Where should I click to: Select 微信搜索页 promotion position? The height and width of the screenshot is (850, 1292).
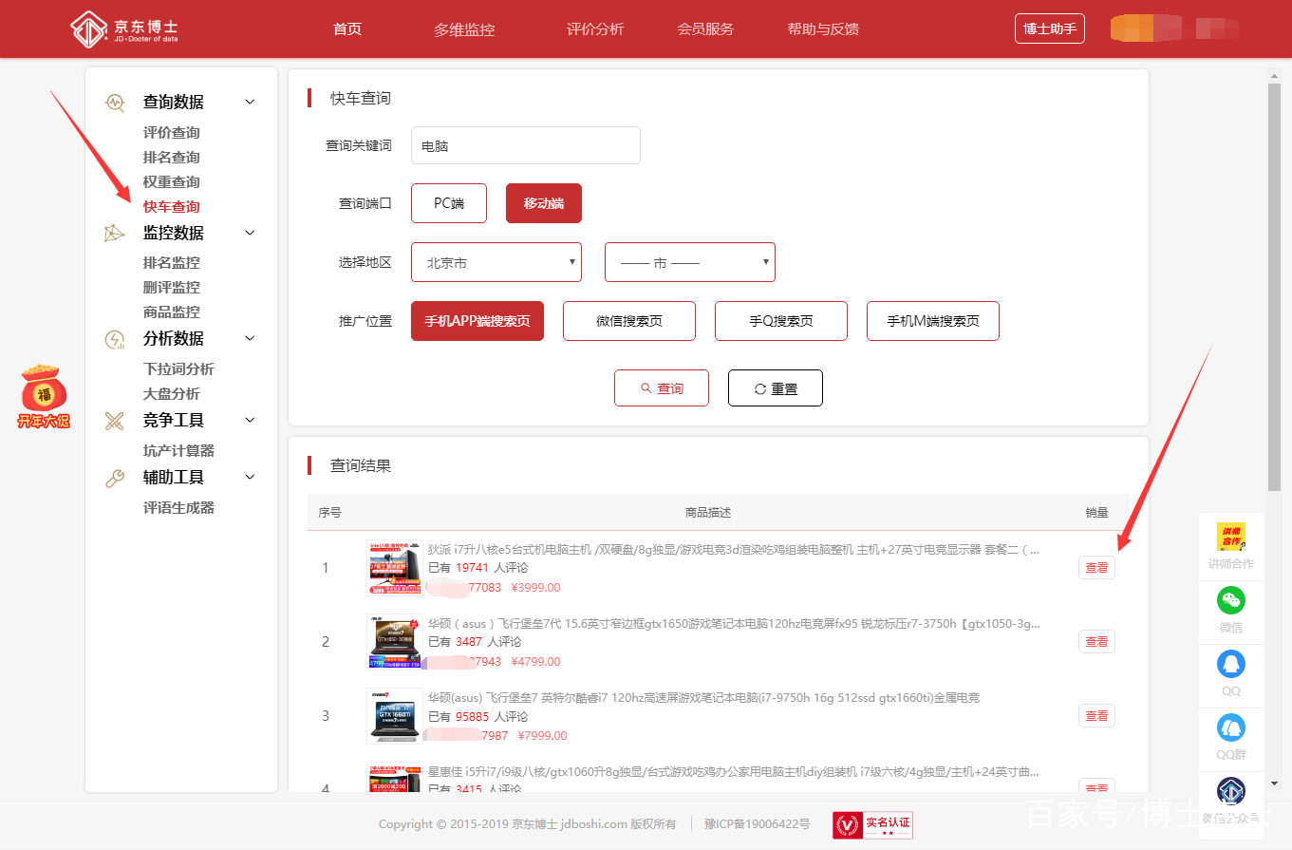click(x=629, y=321)
